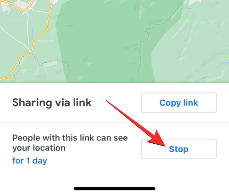Tap the small blue stream near white road

[x=32, y=34]
